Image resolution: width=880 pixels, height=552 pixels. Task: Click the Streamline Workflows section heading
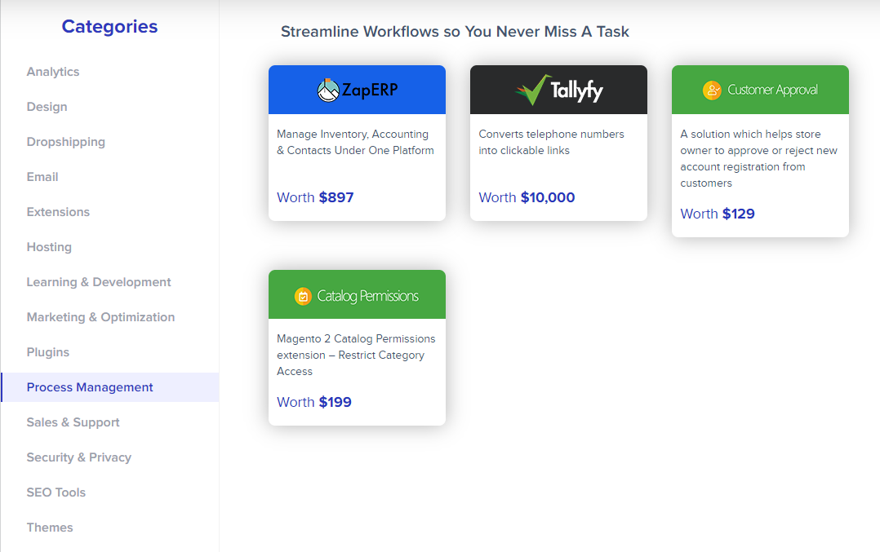455,31
